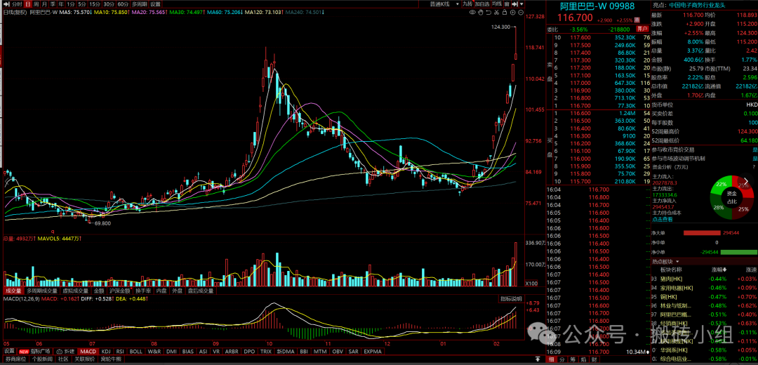Click the 点击查看 link under 主力持仓成本

663,219
